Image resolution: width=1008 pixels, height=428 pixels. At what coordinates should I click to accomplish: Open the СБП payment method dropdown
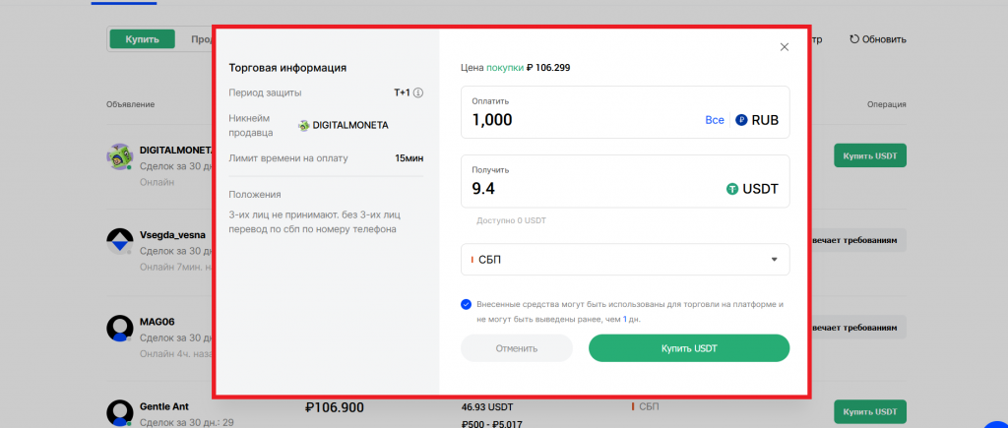click(x=625, y=259)
